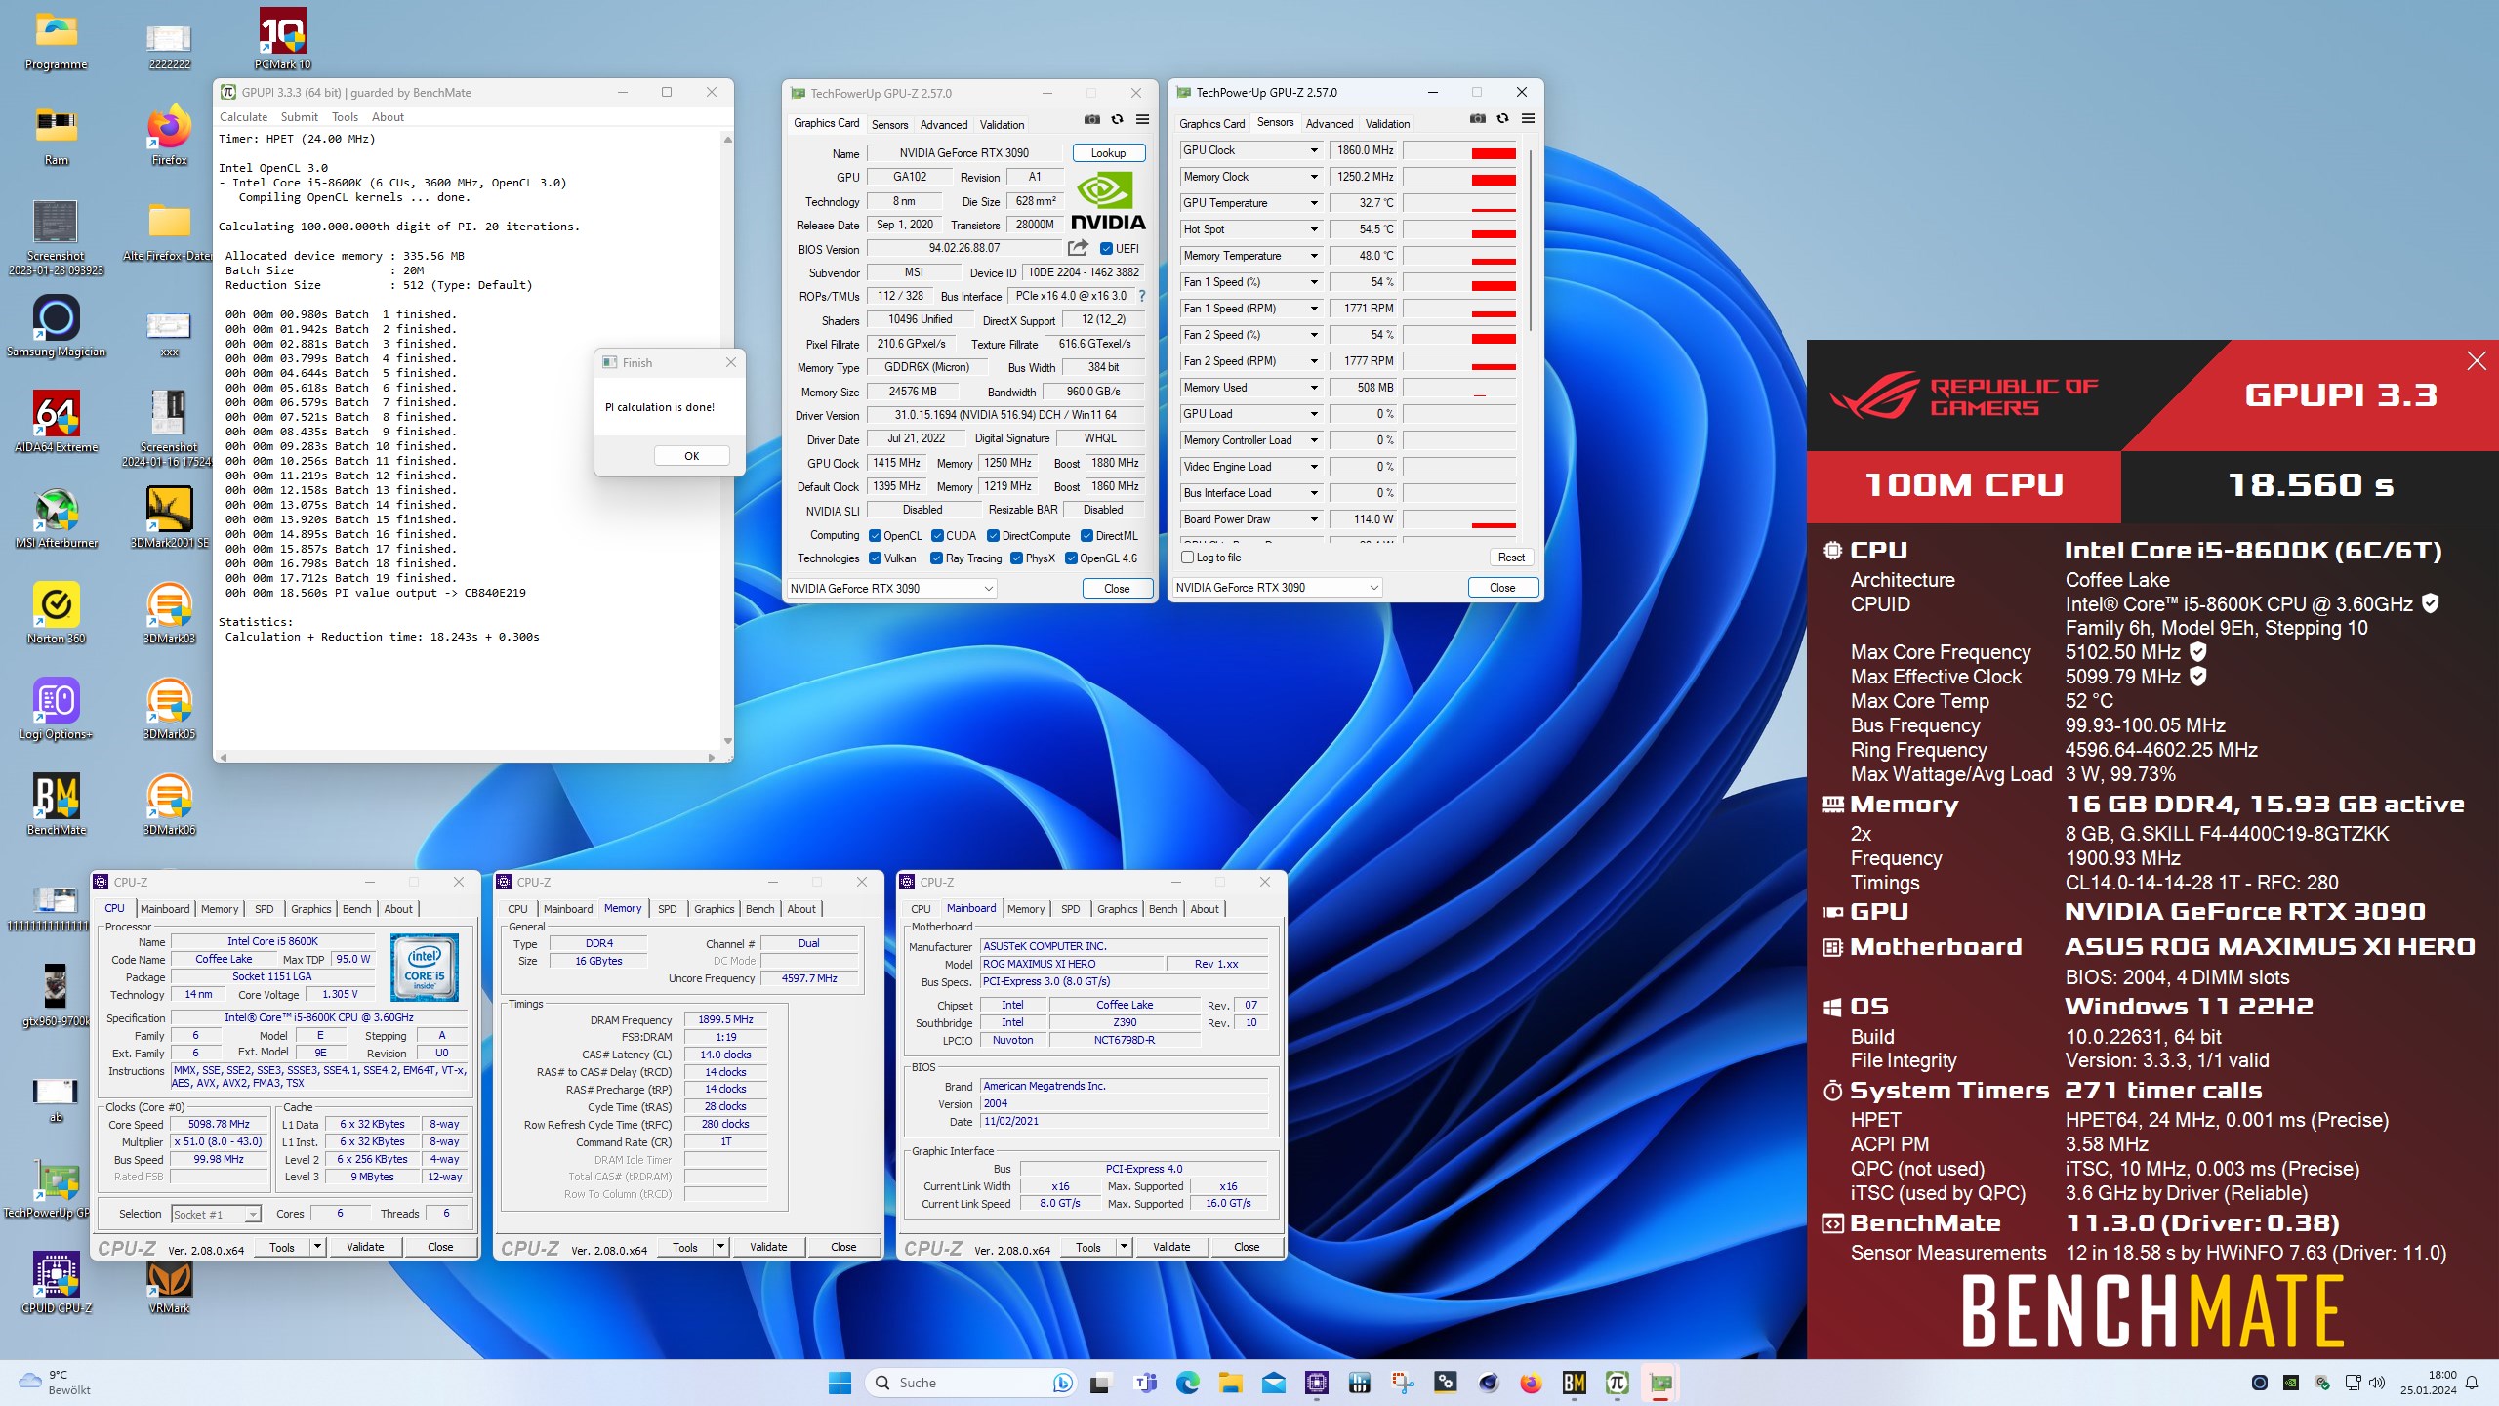Click refresh icon in GPU-Z Graphics Card window
The height and width of the screenshot is (1406, 2499).
click(1117, 119)
